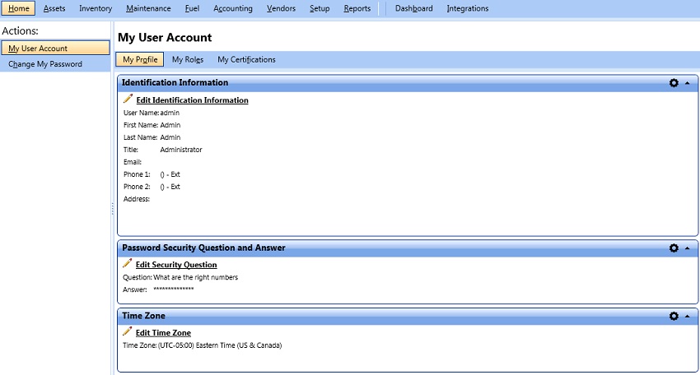The height and width of the screenshot is (375, 700).
Task: Click the First Name value 'Admin'
Action: (x=170, y=125)
